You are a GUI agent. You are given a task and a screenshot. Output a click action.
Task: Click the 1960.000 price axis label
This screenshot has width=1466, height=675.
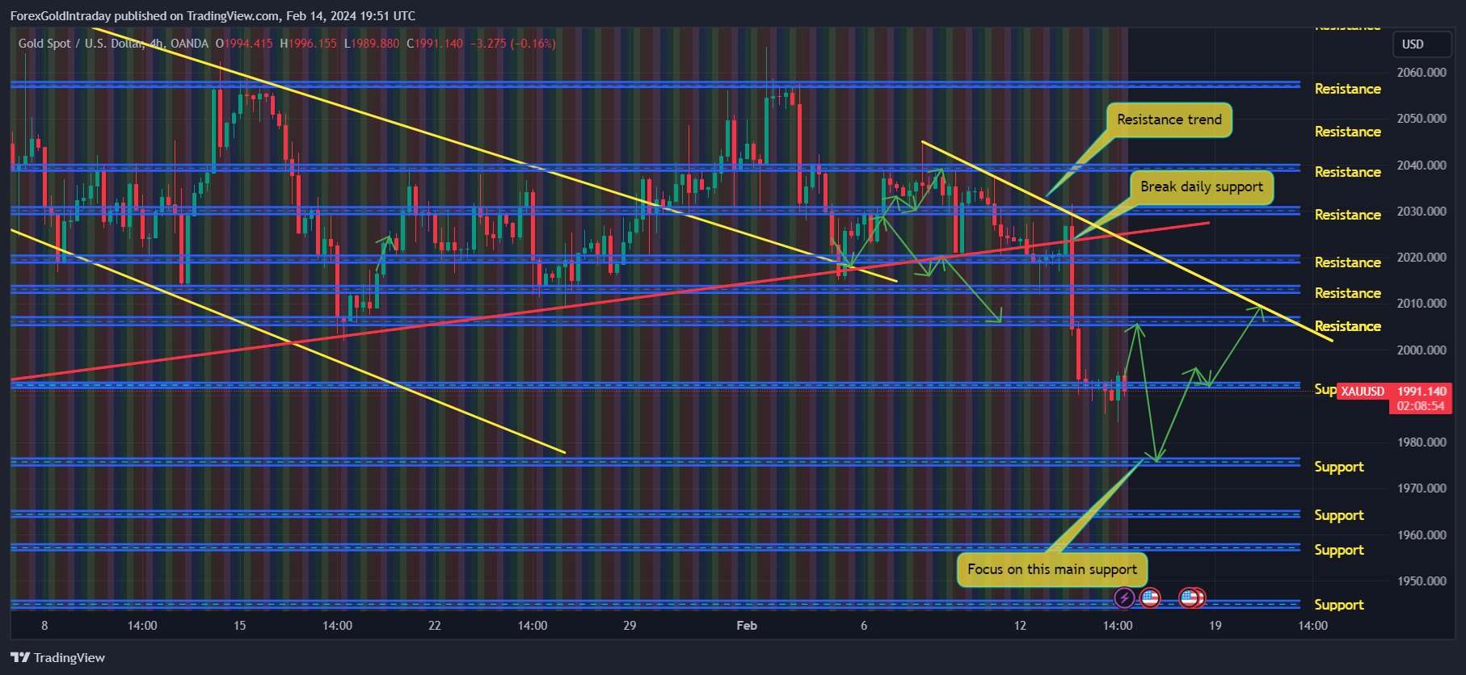pyautogui.click(x=1422, y=535)
